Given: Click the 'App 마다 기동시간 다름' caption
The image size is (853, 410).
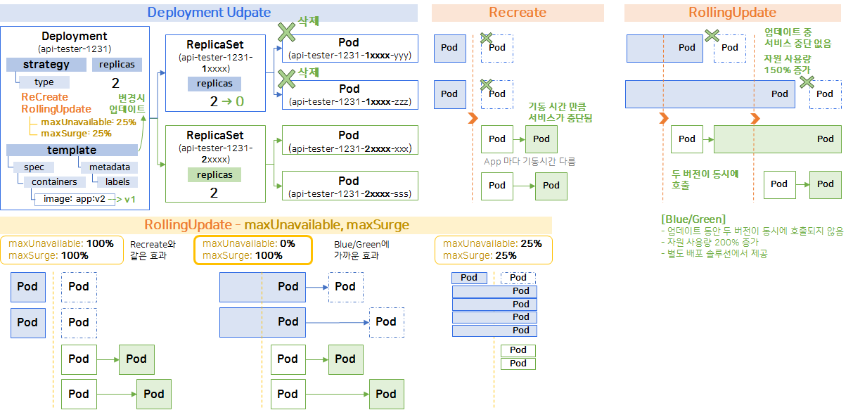Looking at the screenshot, I should (530, 161).
